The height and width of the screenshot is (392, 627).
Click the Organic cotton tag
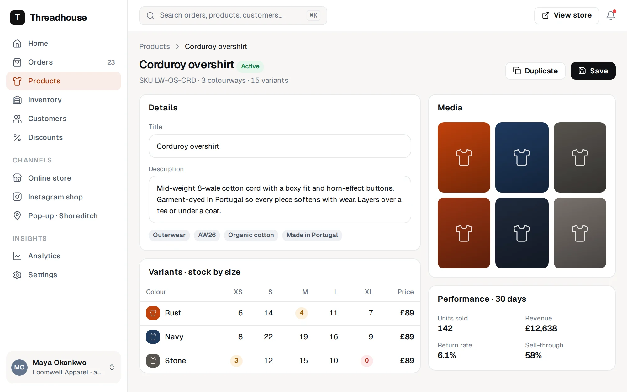251,235
